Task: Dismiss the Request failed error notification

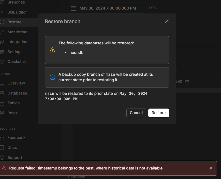Action: (211, 168)
